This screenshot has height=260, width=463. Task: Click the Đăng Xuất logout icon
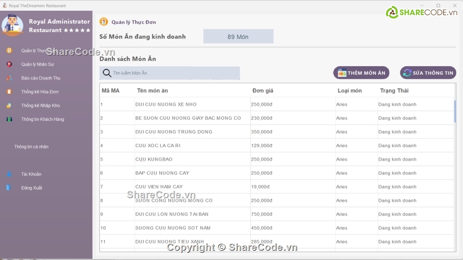pyautogui.click(x=9, y=188)
